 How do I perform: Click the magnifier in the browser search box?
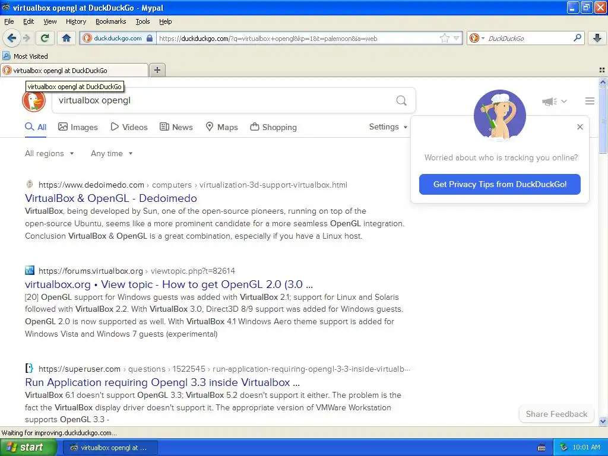click(x=577, y=38)
